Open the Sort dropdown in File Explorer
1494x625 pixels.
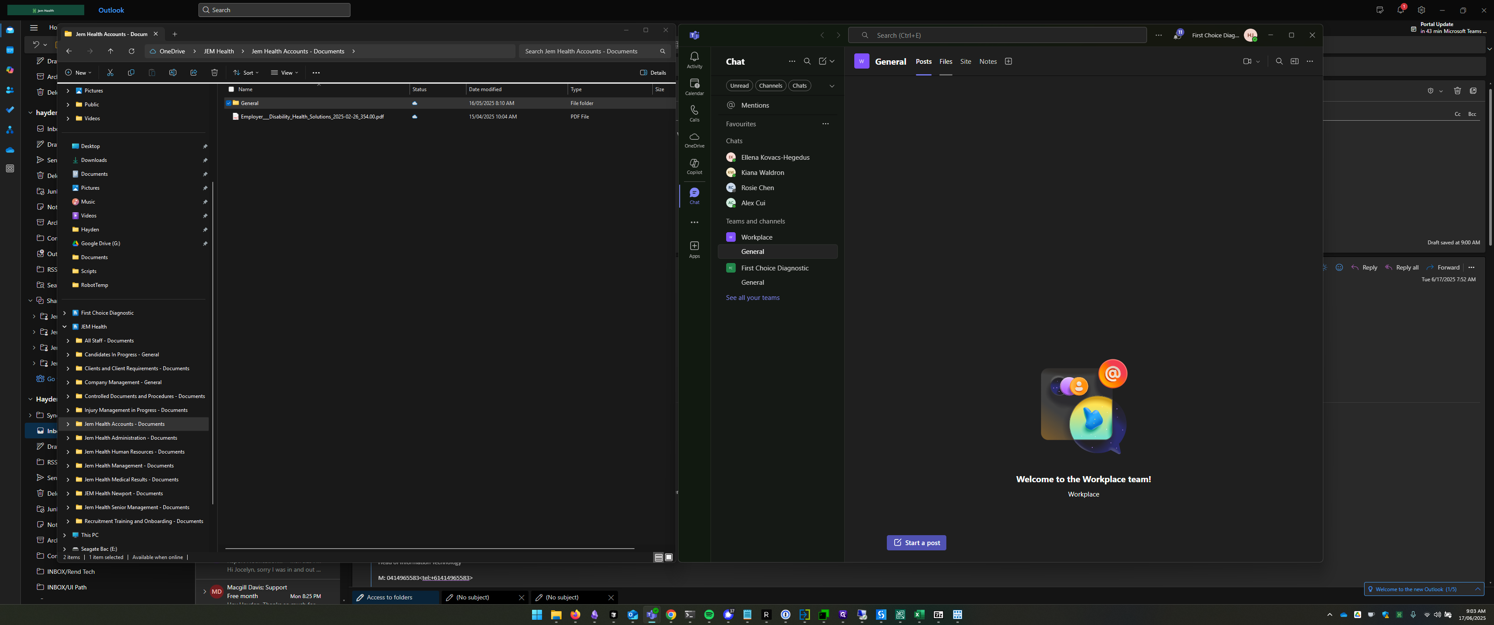point(246,72)
